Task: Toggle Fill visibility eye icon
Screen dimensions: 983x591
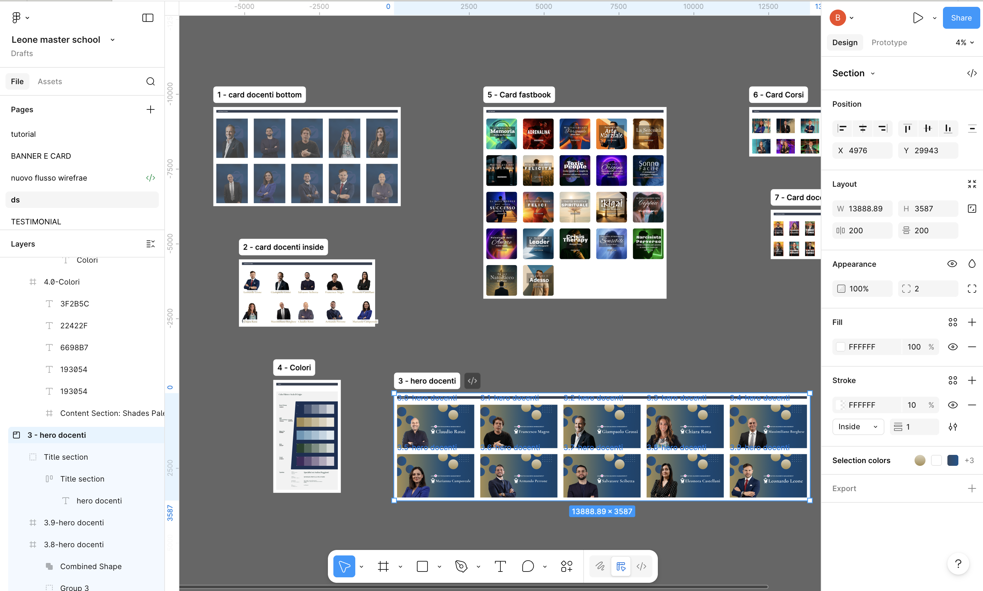Action: pyautogui.click(x=952, y=346)
